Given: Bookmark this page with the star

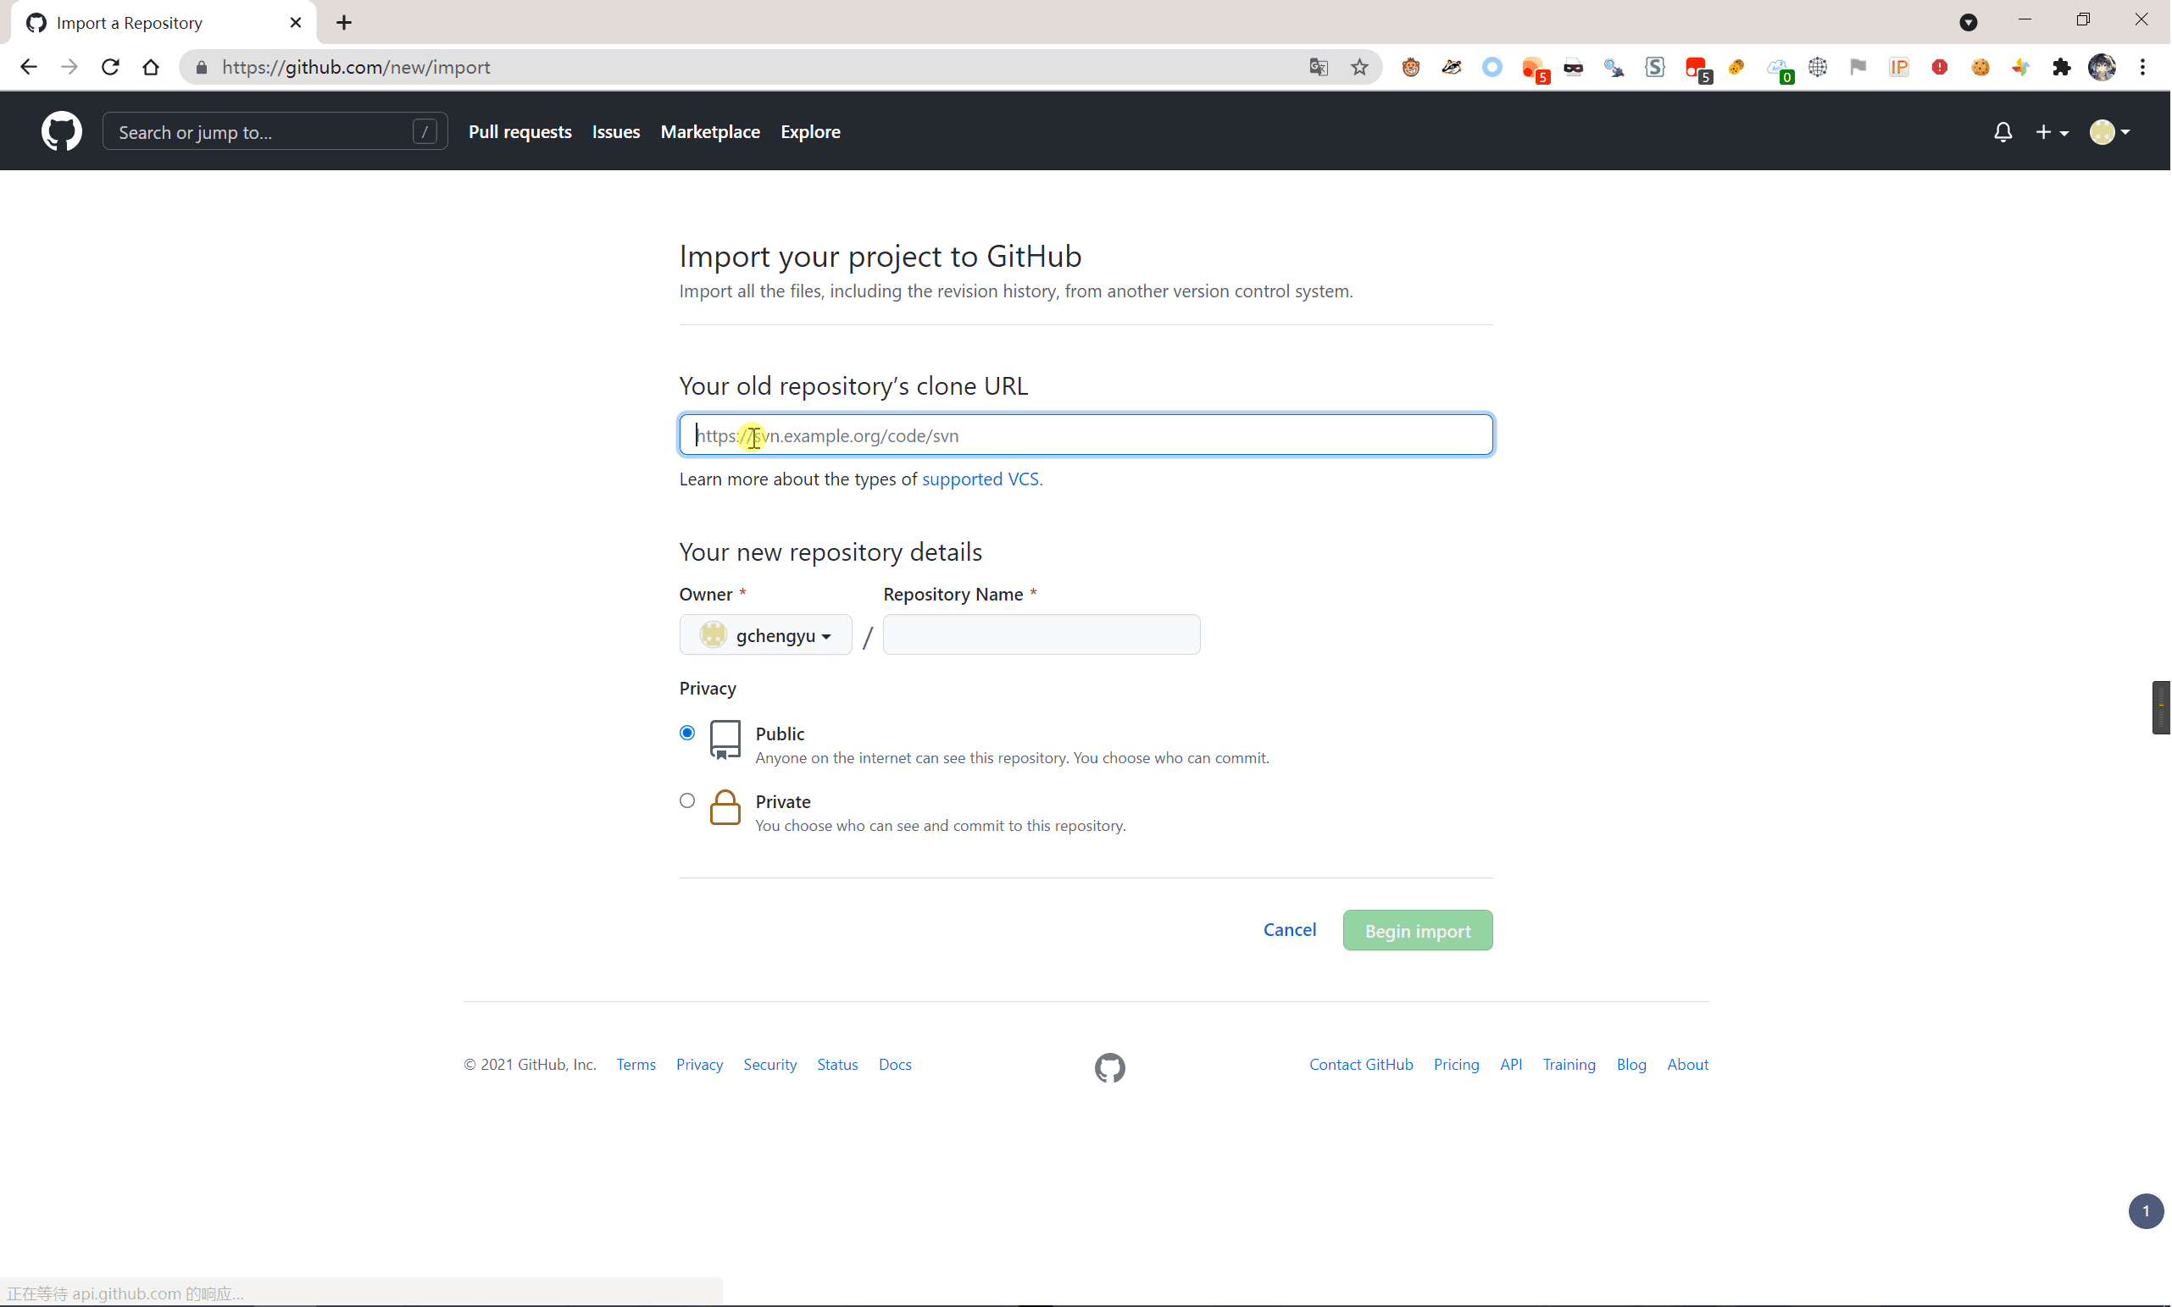Looking at the screenshot, I should [x=1358, y=67].
